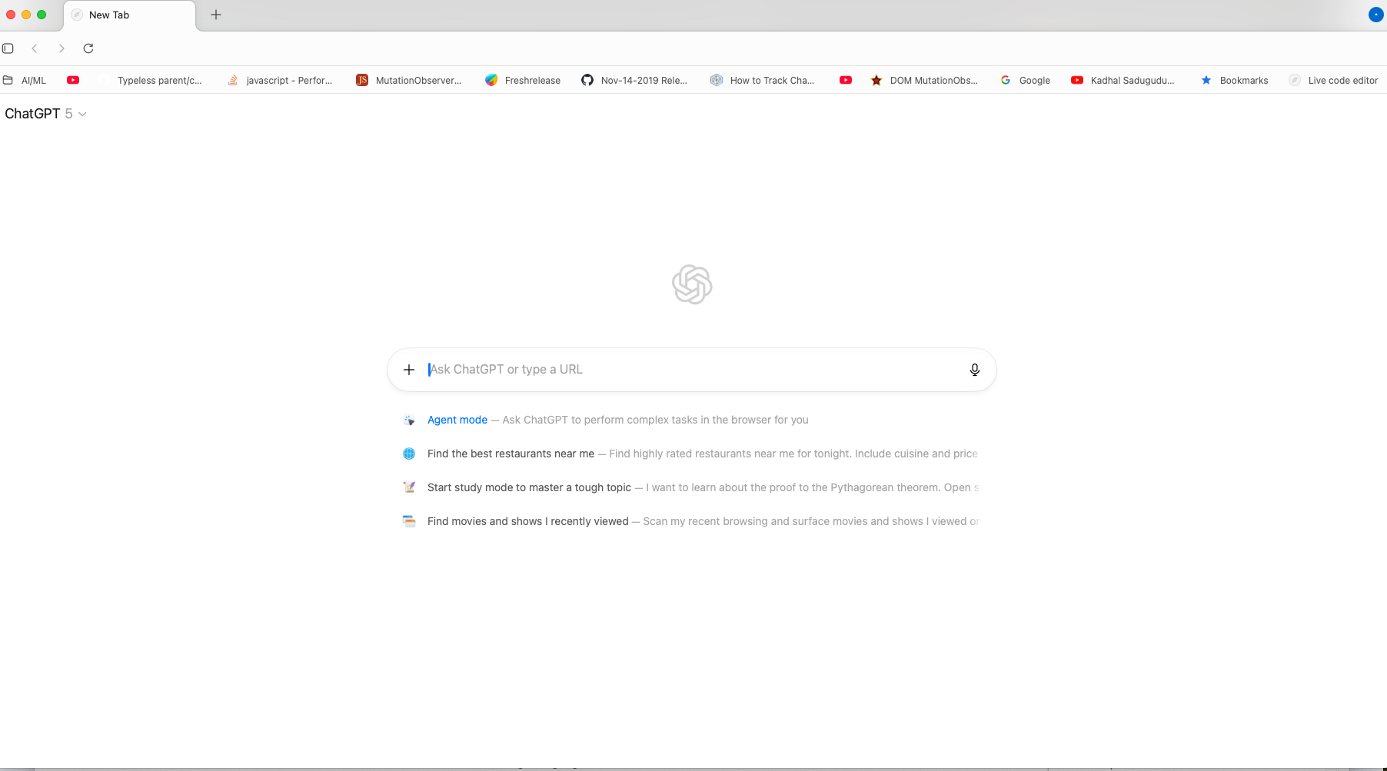The image size is (1387, 771).
Task: Select the Find the best restaurants suggestion
Action: point(511,454)
